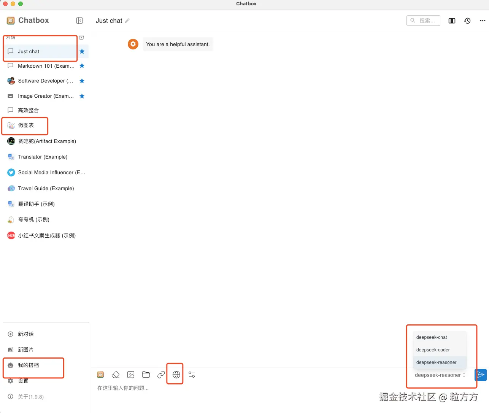Open the deepseek-reasoner model selector dropdown
This screenshot has height=413, width=489.
pos(440,375)
